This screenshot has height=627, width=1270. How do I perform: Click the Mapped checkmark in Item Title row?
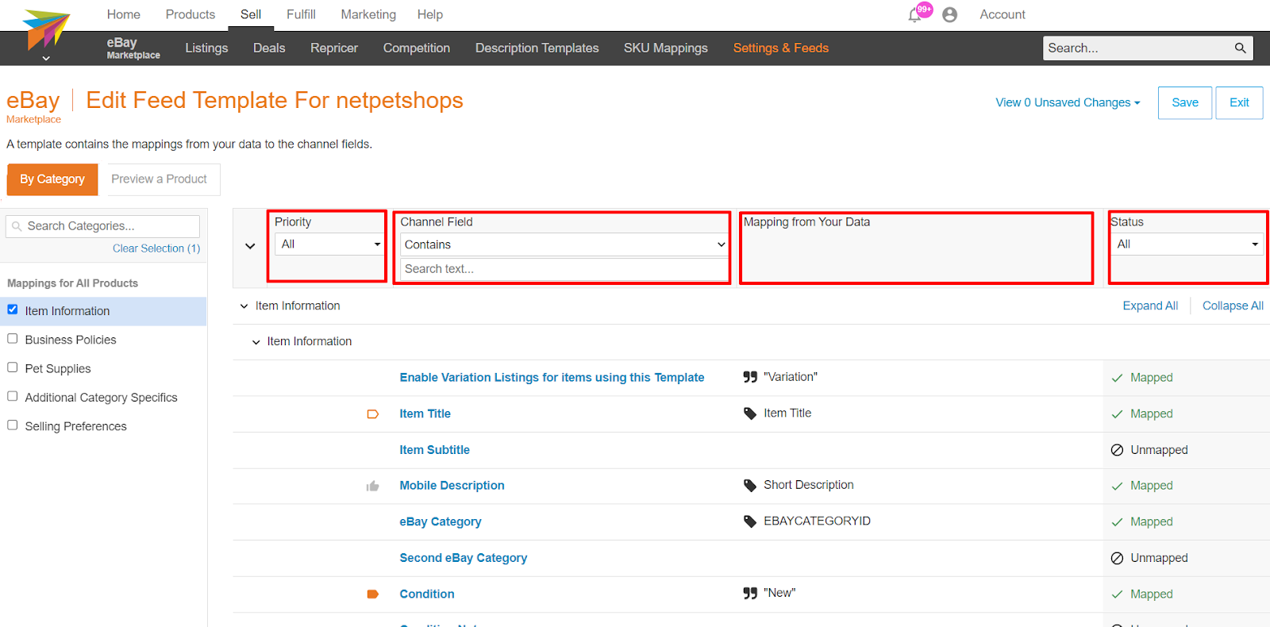1117,414
